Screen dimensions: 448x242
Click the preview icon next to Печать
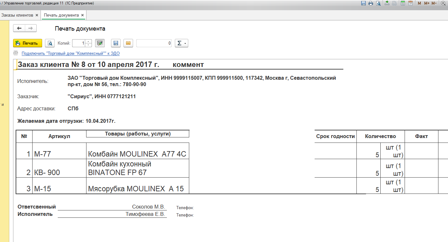point(50,43)
